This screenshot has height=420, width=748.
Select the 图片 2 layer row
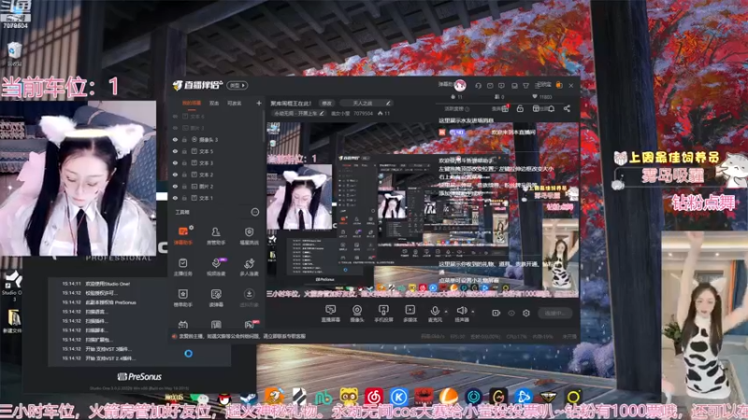[x=217, y=186]
